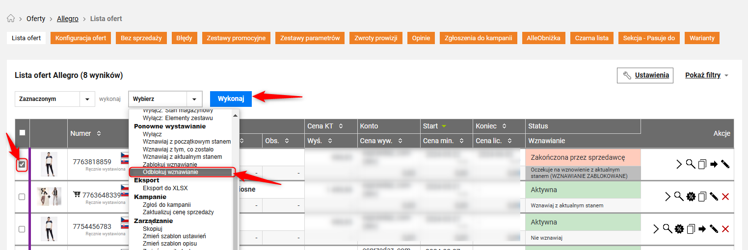The height and width of the screenshot is (250, 748).
Task: Click the pencil edit icon for offer 7763648339
Action: click(714, 197)
